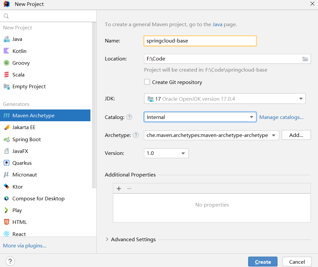Select the Micronaut entry text
This screenshot has width=318, height=267.
click(24, 175)
